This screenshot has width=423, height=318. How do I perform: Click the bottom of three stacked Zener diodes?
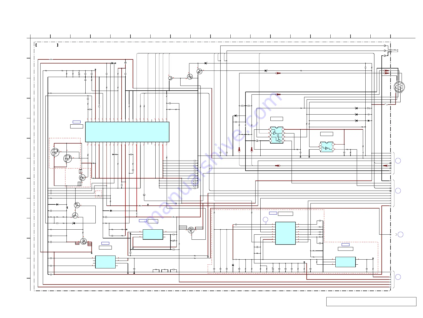tap(356, 121)
